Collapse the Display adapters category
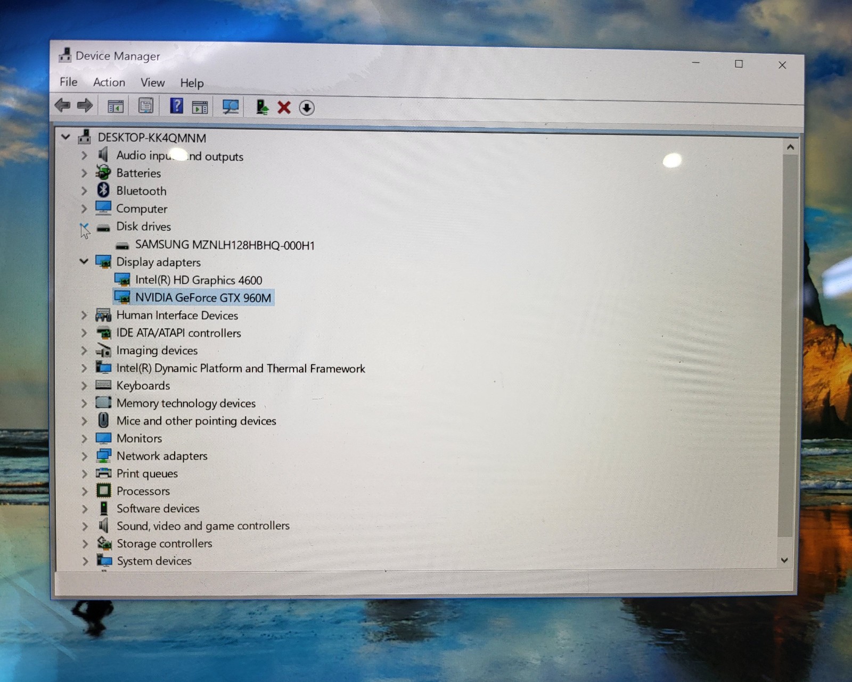Screen dimensions: 852x682 (84, 261)
